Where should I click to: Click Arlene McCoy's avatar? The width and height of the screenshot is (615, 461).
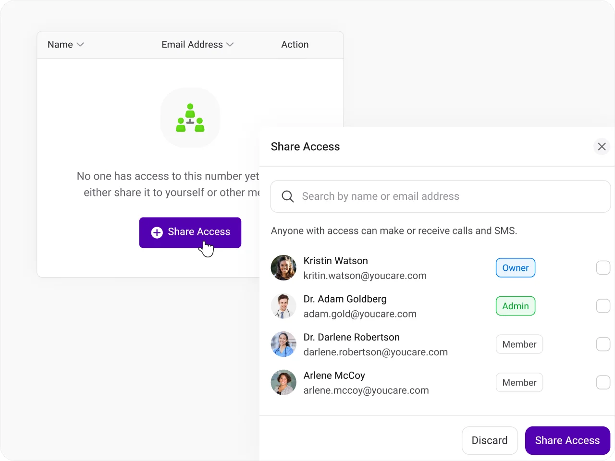[283, 382]
